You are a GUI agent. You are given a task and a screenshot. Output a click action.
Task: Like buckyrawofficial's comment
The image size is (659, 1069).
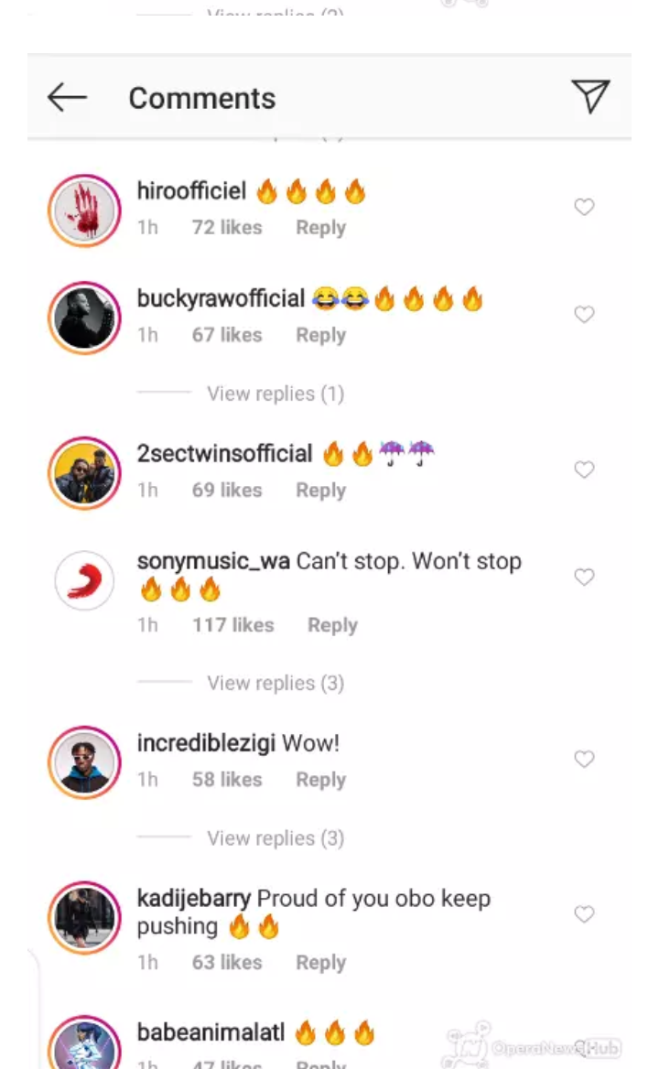(584, 315)
